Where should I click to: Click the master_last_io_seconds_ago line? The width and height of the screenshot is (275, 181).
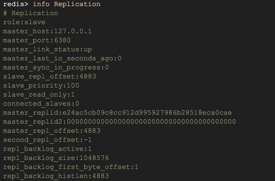coord(62,58)
